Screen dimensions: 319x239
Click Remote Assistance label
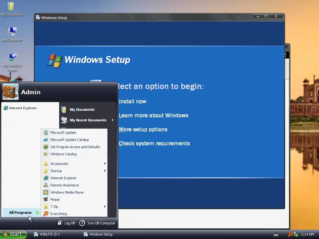[65, 185]
